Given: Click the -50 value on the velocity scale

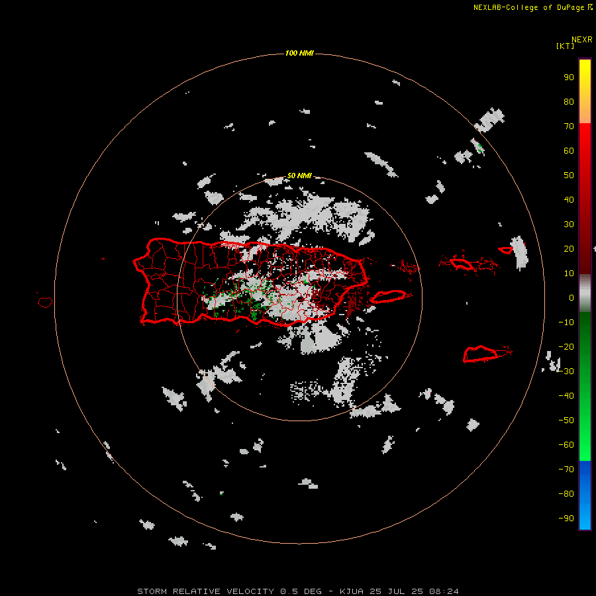Looking at the screenshot, I should point(566,421).
